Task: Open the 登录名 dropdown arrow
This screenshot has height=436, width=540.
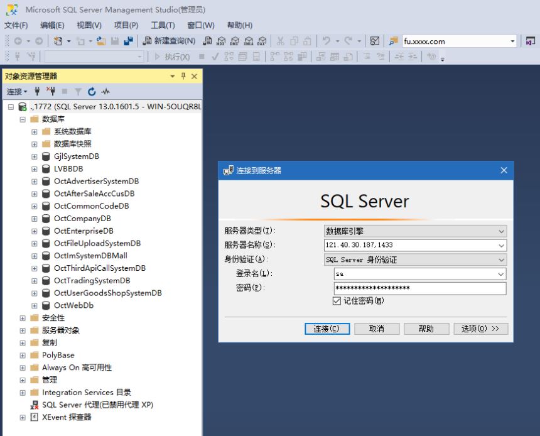Action: pos(502,274)
